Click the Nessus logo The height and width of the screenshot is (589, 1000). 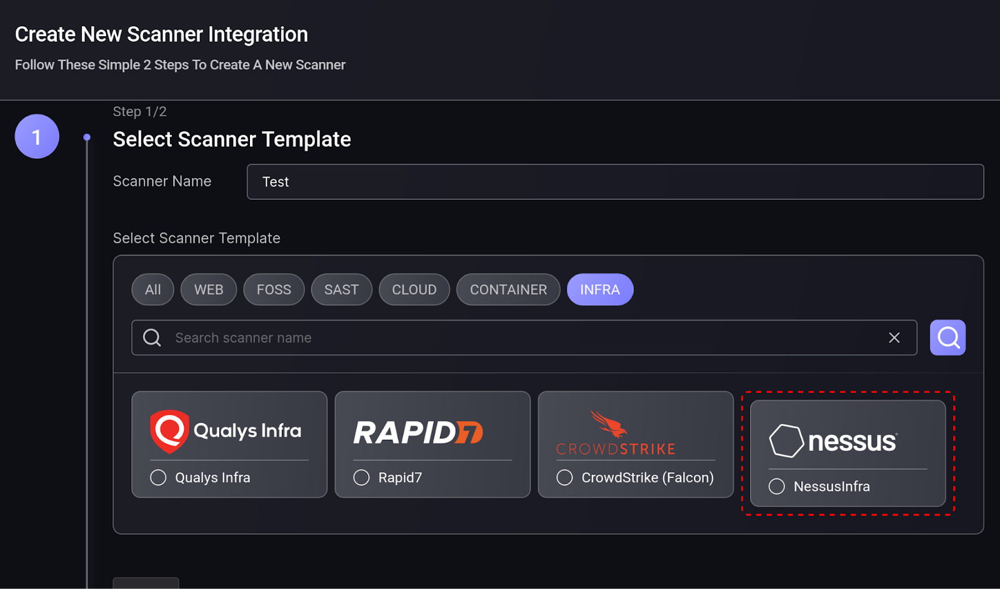coord(833,441)
